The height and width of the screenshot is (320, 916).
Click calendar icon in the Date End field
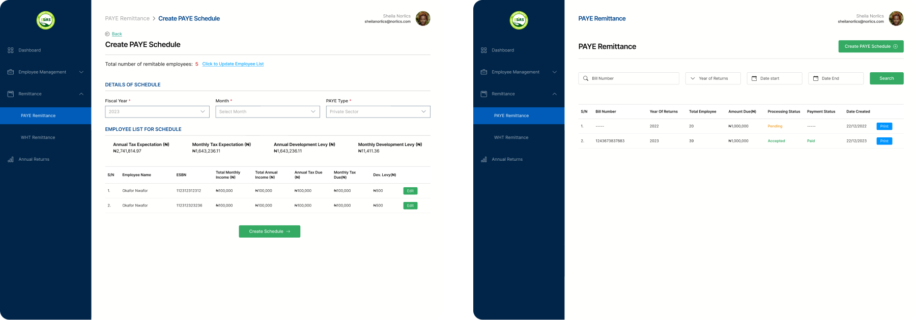click(x=816, y=78)
